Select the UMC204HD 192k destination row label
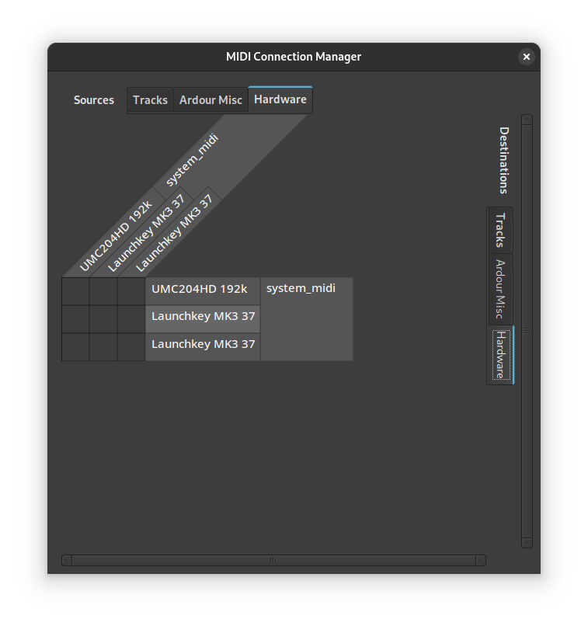This screenshot has width=588, height=626. 202,290
